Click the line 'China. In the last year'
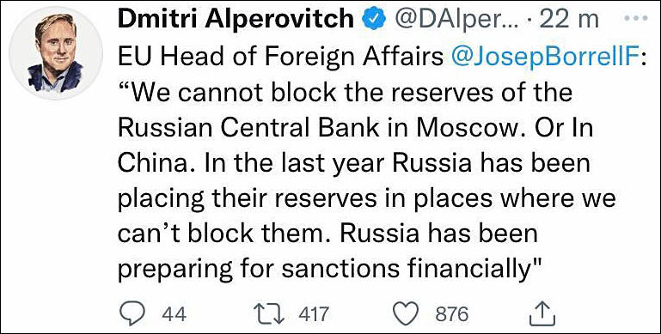The image size is (661, 334). [x=353, y=164]
